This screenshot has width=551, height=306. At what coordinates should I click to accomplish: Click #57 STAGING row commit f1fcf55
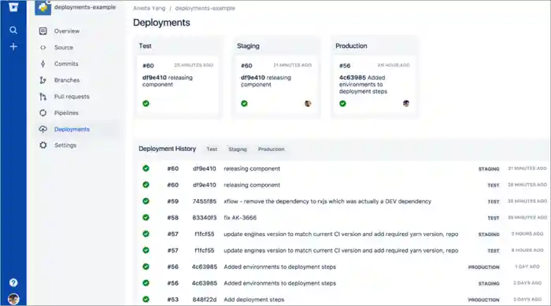tap(204, 234)
